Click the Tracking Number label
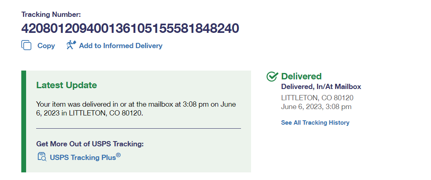431x180 pixels. click(x=51, y=14)
